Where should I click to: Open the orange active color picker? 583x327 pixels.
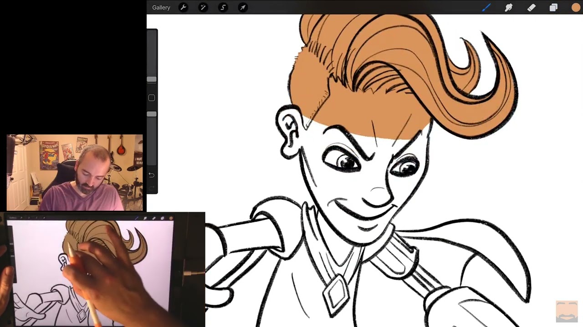(576, 7)
